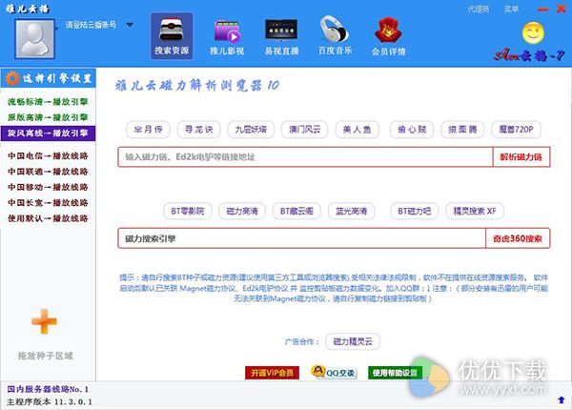Open 会员详情 member details
Viewport: 572px width, 410px height.
388,37
